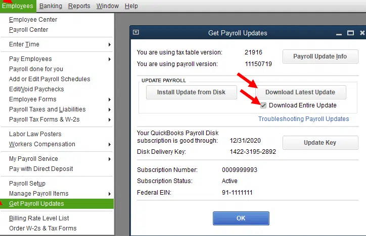Confirm with the OK button
Image resolution: width=366 pixels, height=236 pixels.
click(x=241, y=218)
